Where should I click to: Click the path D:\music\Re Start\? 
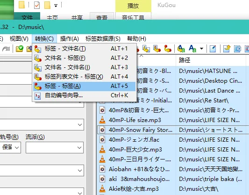click(x=204, y=101)
